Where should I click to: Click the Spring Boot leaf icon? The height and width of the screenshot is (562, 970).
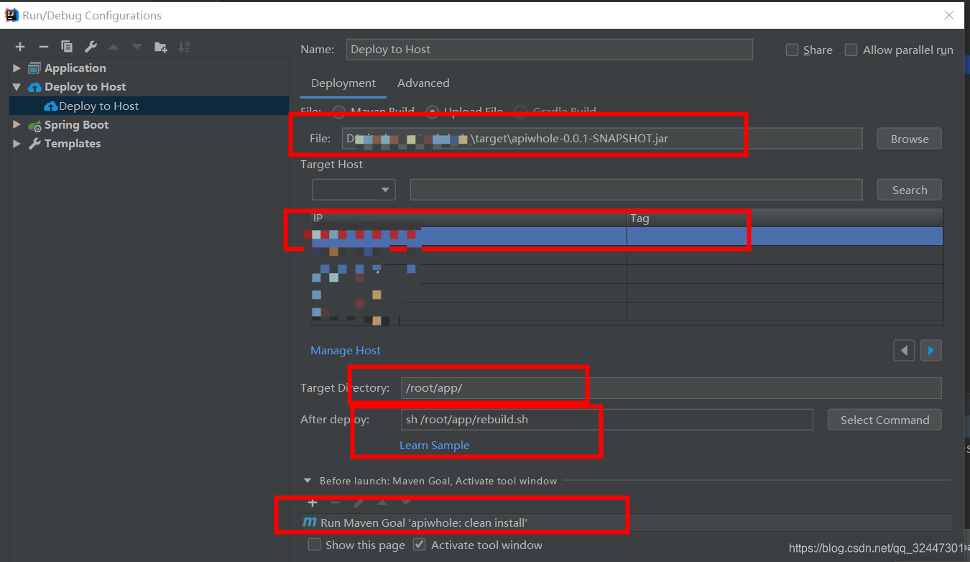(34, 125)
